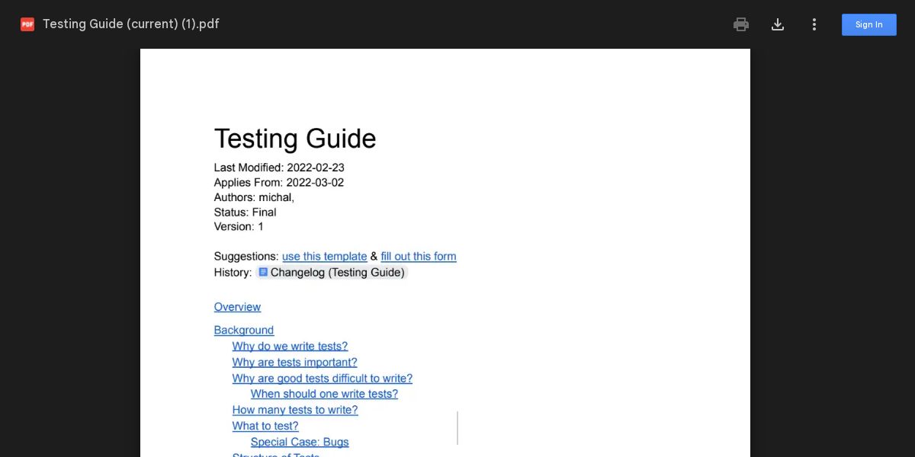Open the three-dot more actions menu
This screenshot has width=915, height=457.
(x=814, y=24)
